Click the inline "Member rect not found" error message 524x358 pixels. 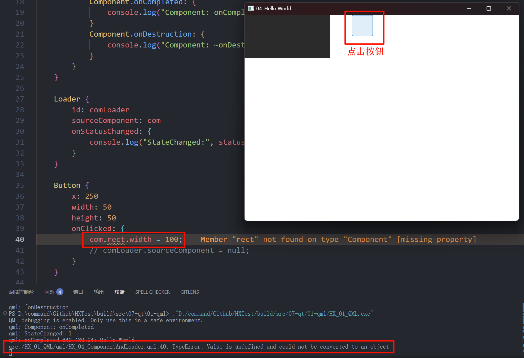[x=338, y=240]
